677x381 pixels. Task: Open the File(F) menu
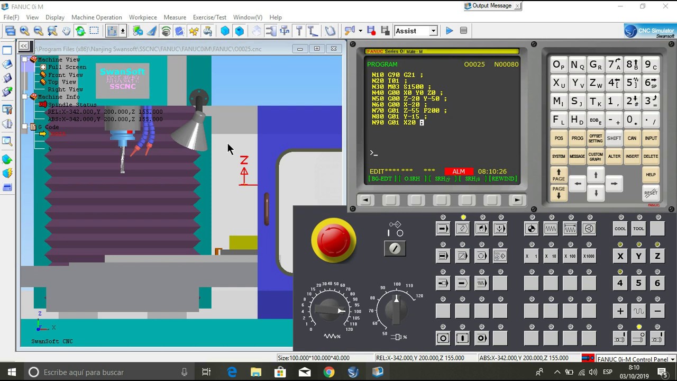(11, 17)
